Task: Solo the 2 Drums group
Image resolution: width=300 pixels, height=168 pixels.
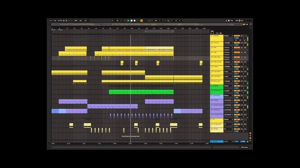Action: click(x=242, y=43)
